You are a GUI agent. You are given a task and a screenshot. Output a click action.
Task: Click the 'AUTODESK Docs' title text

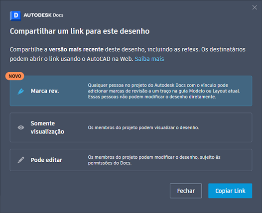click(43, 15)
